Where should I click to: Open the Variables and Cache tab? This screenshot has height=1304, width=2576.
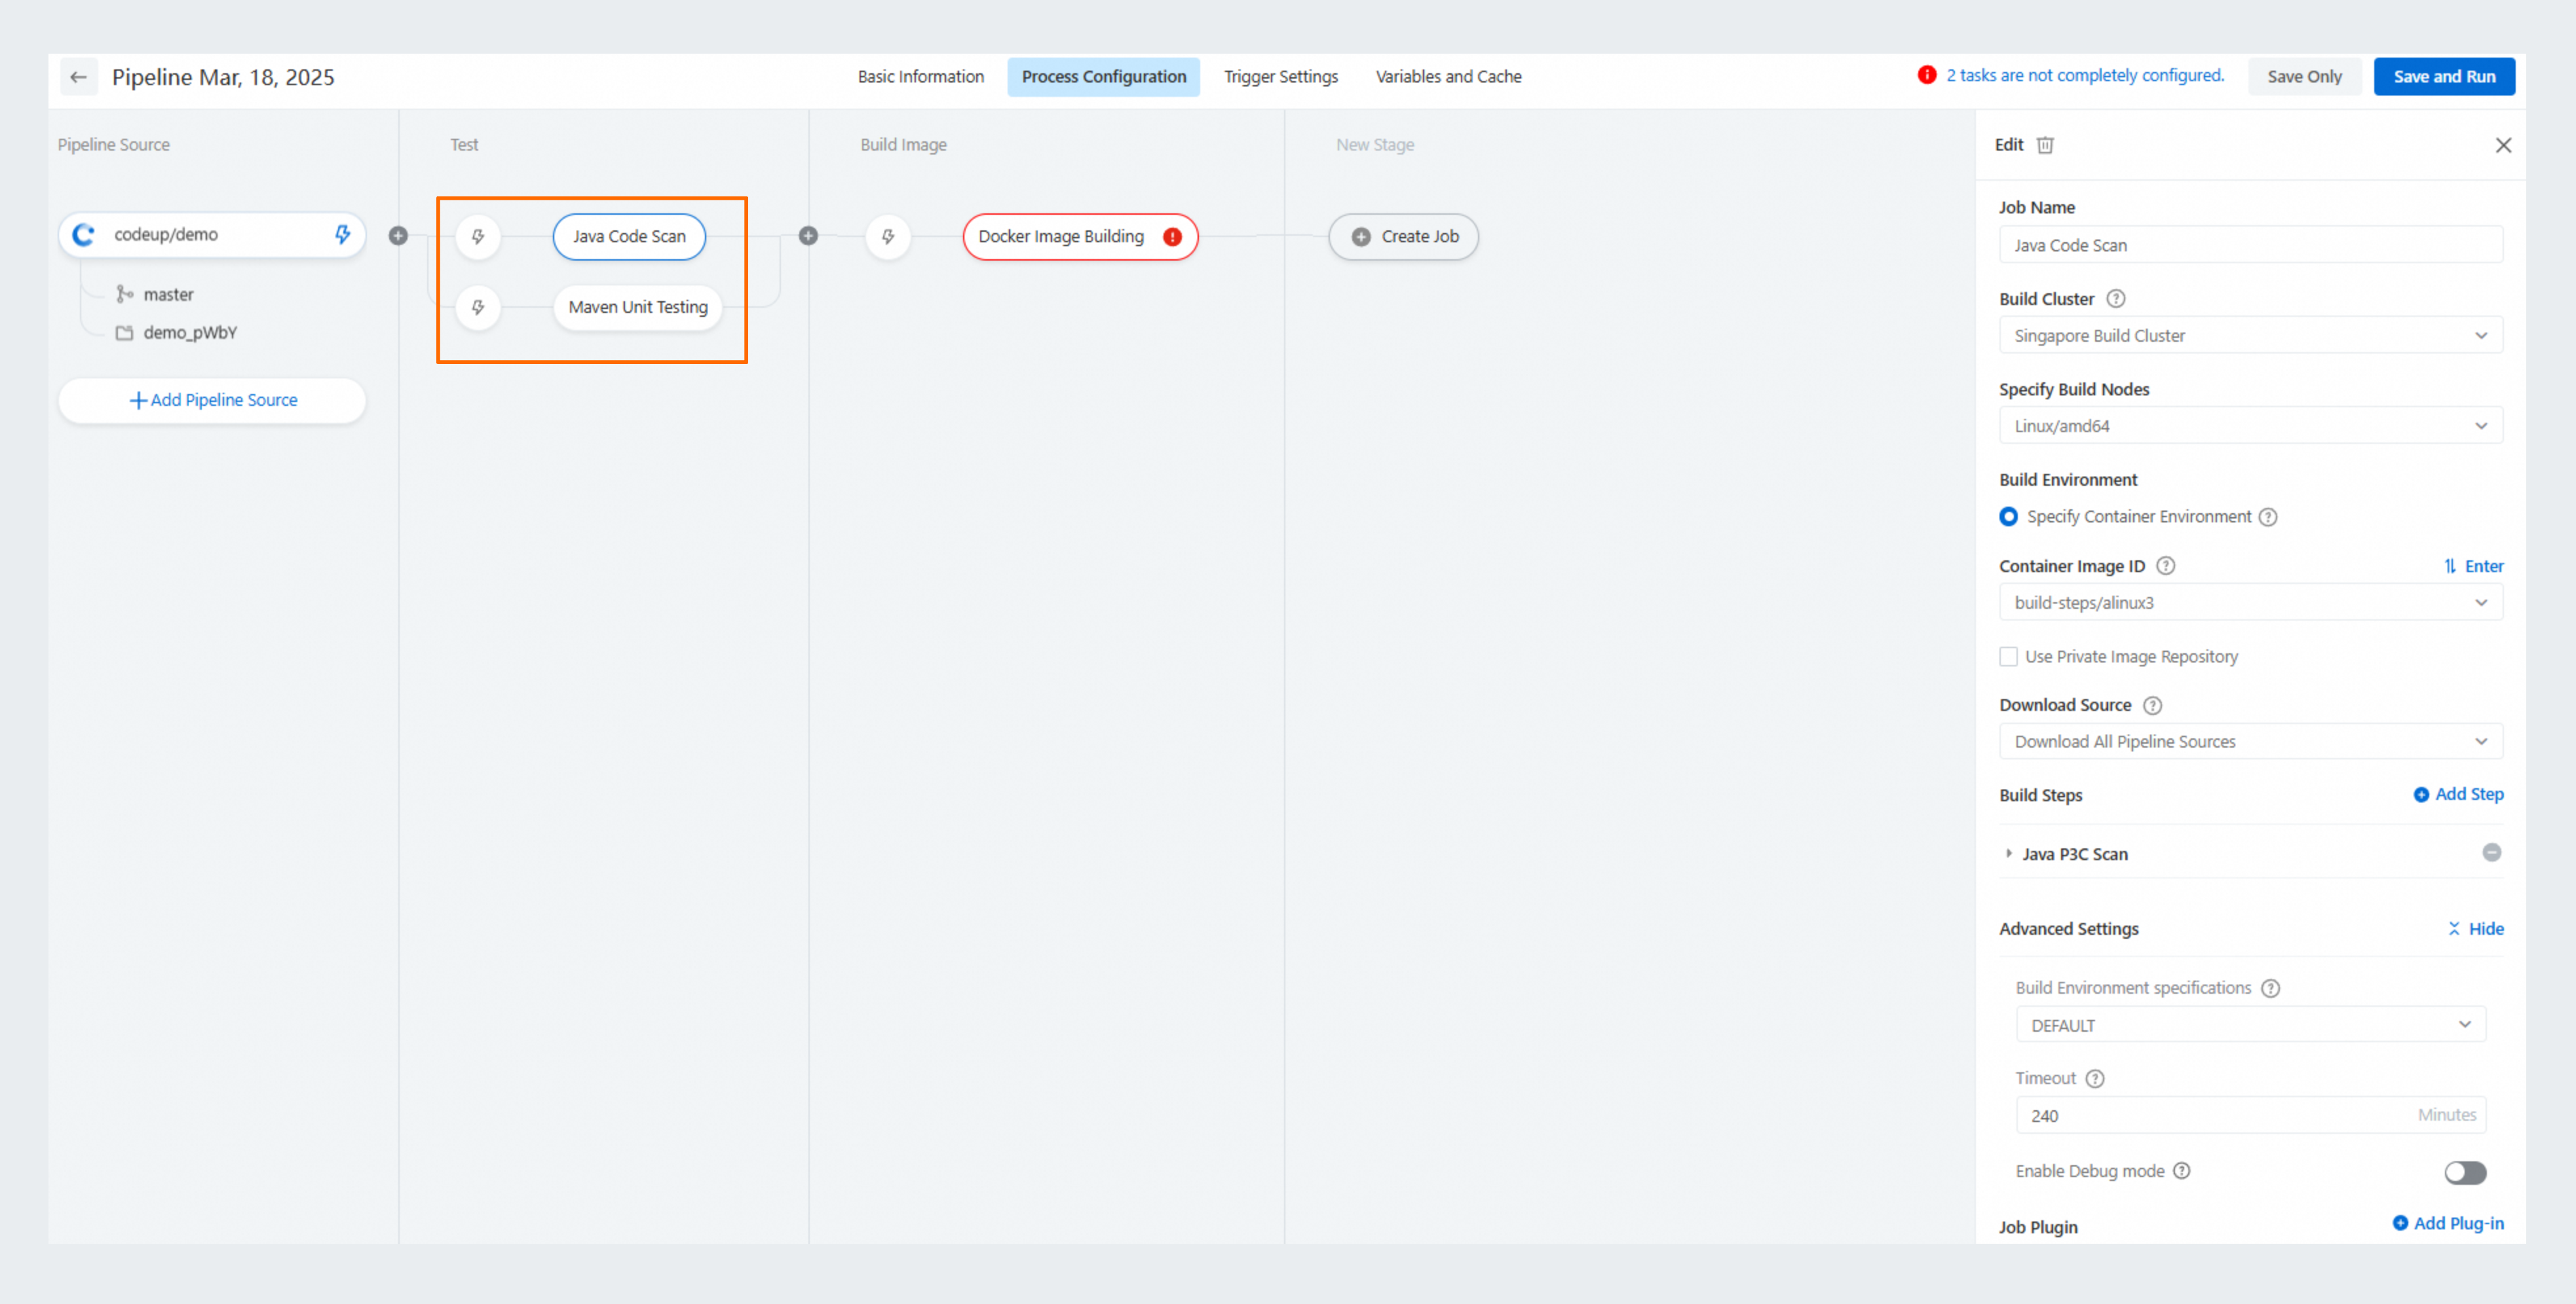pyautogui.click(x=1448, y=77)
